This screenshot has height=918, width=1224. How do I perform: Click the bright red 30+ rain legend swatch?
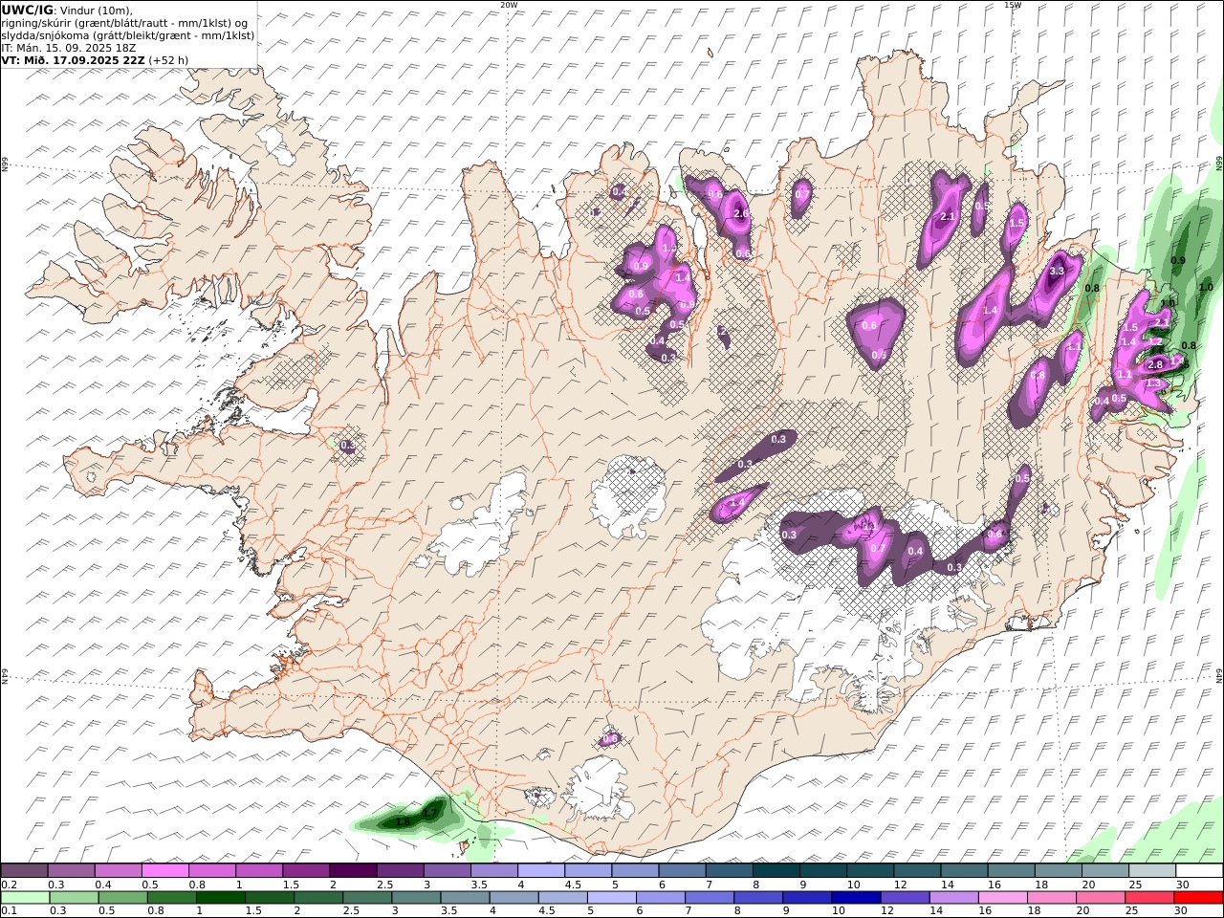(x=1199, y=898)
